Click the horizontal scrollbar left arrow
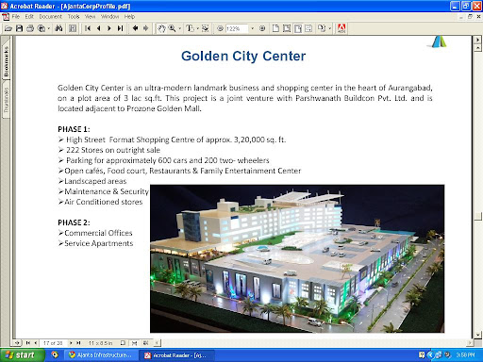 click(158, 343)
